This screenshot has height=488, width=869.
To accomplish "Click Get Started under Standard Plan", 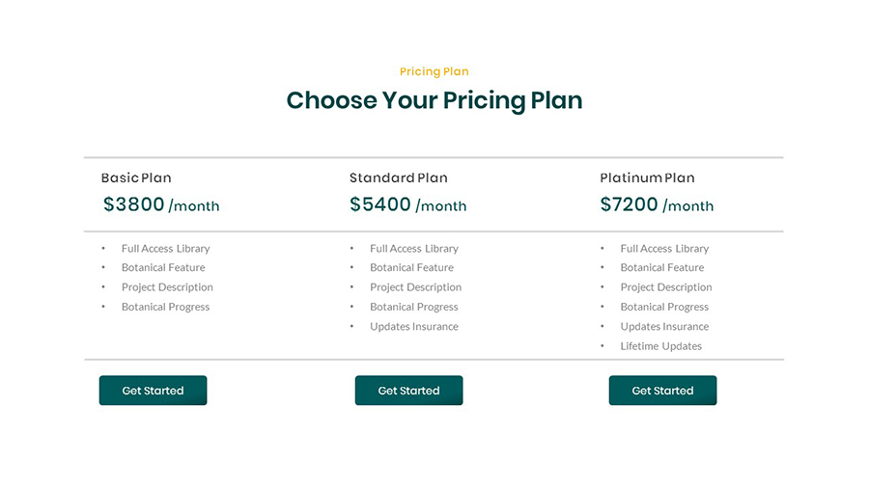I will pos(408,391).
